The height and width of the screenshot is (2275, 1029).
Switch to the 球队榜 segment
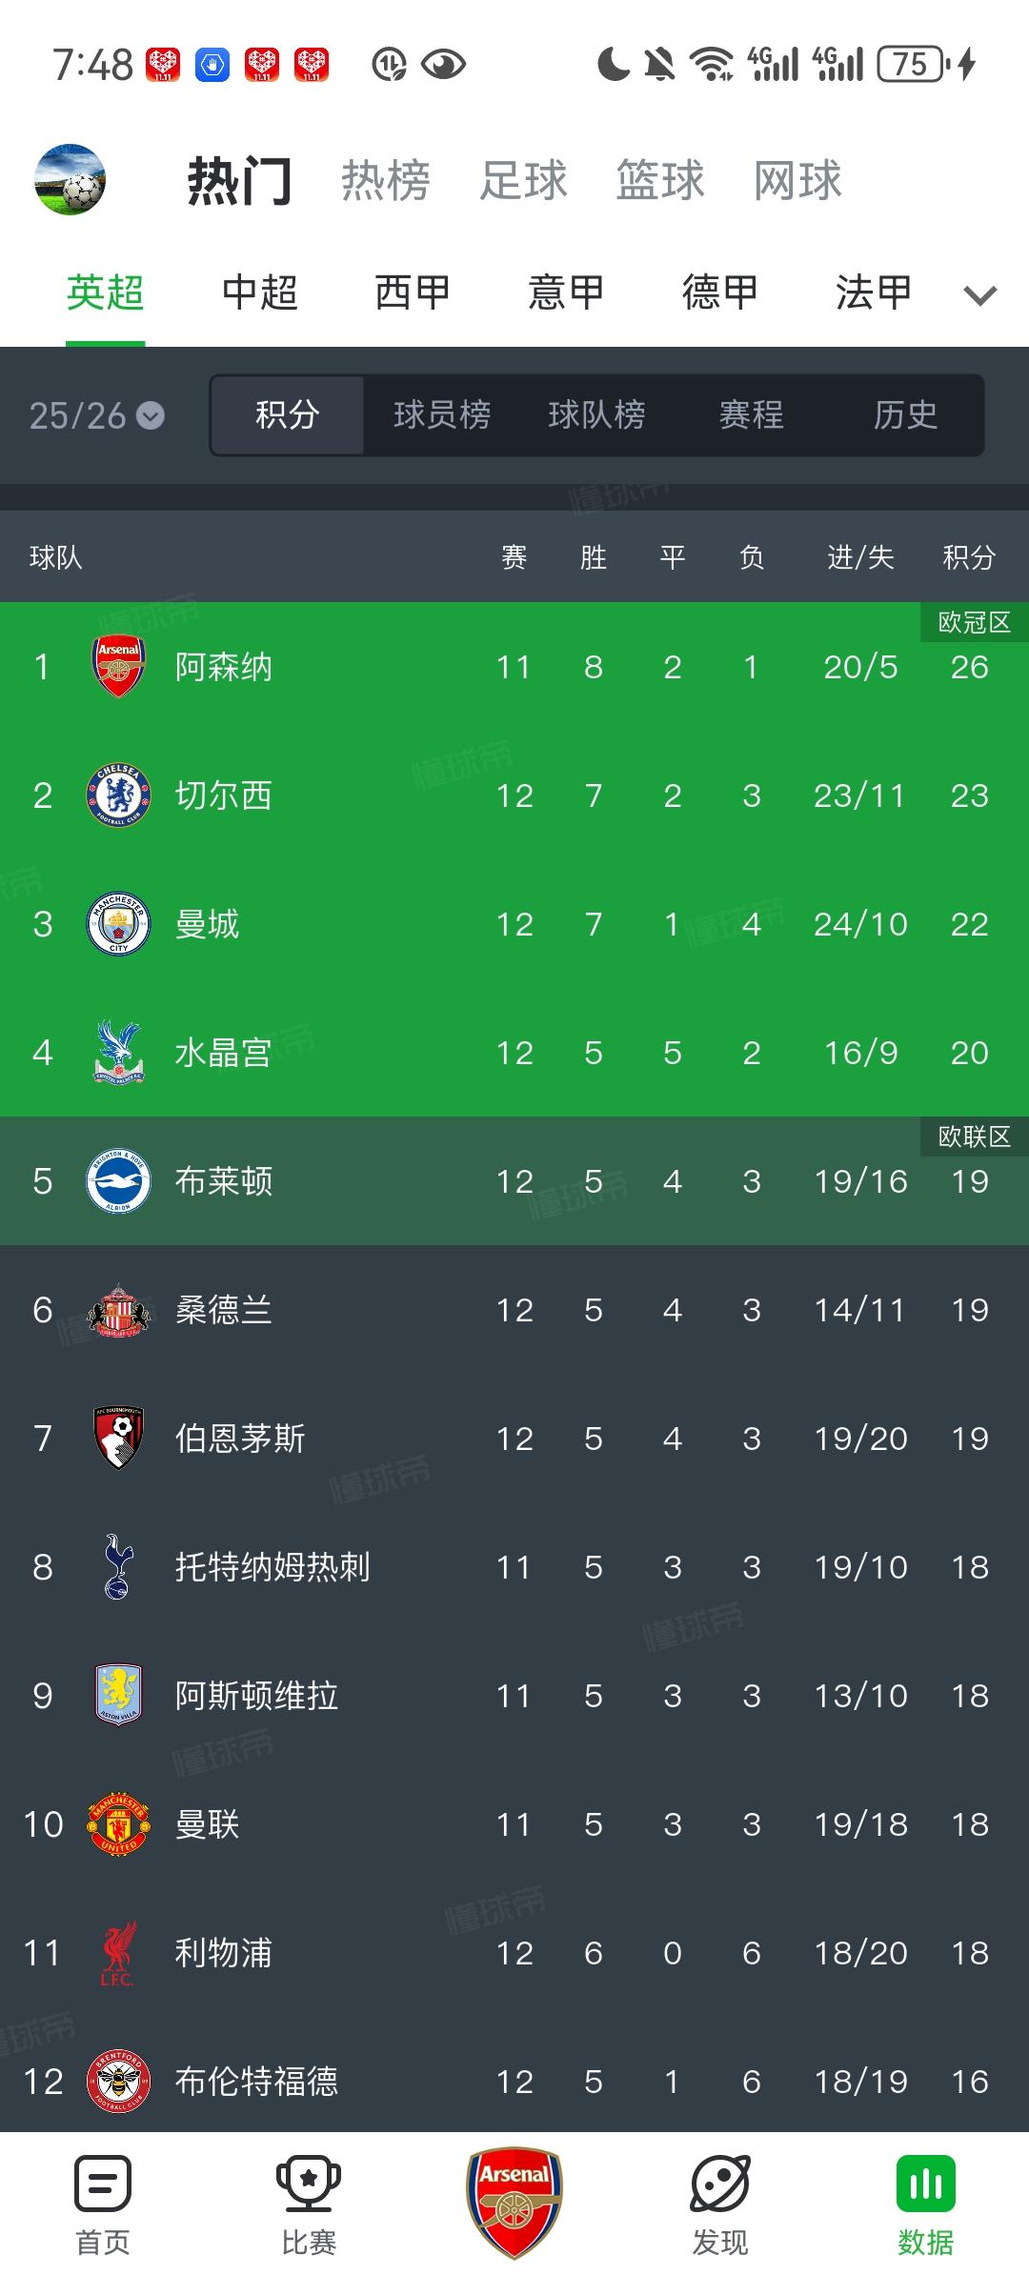point(596,415)
